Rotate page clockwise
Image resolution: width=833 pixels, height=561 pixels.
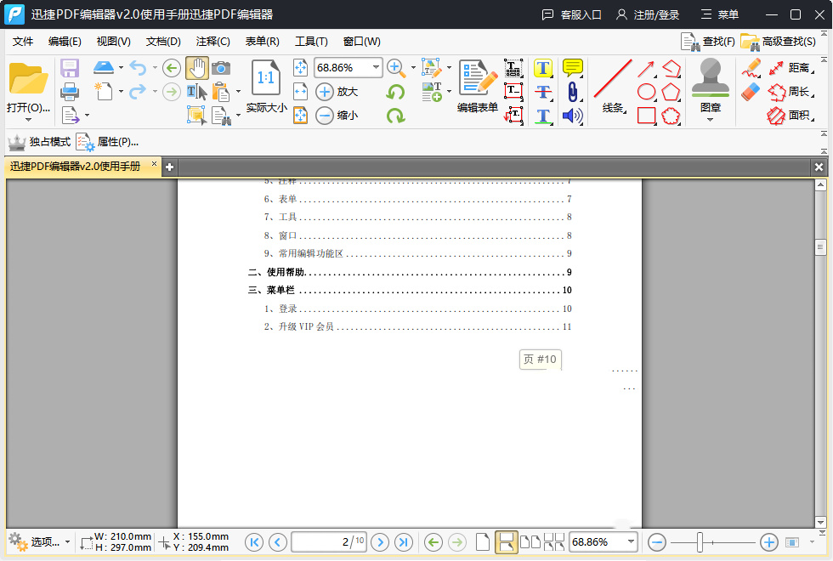tap(395, 116)
